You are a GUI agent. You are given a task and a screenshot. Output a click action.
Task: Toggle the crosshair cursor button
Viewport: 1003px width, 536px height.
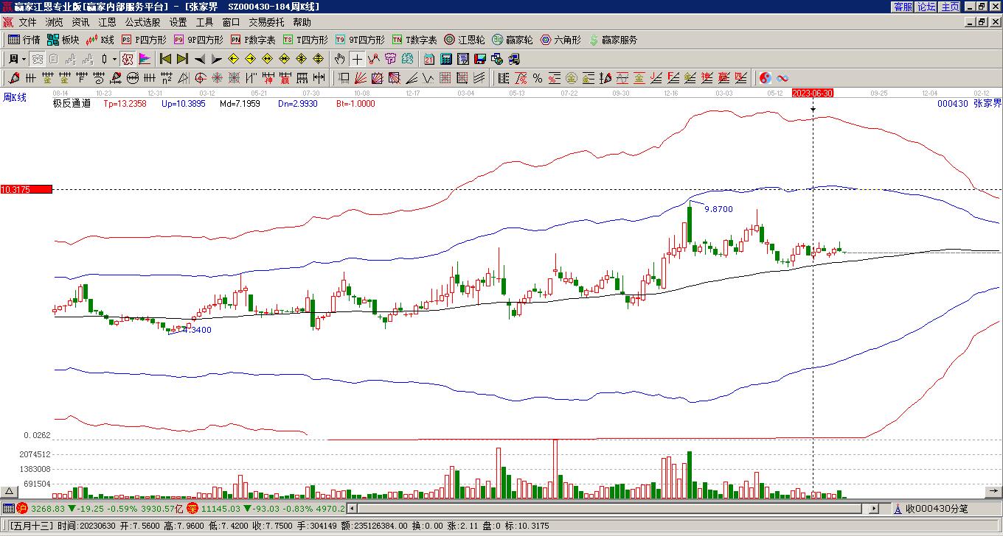(x=357, y=59)
